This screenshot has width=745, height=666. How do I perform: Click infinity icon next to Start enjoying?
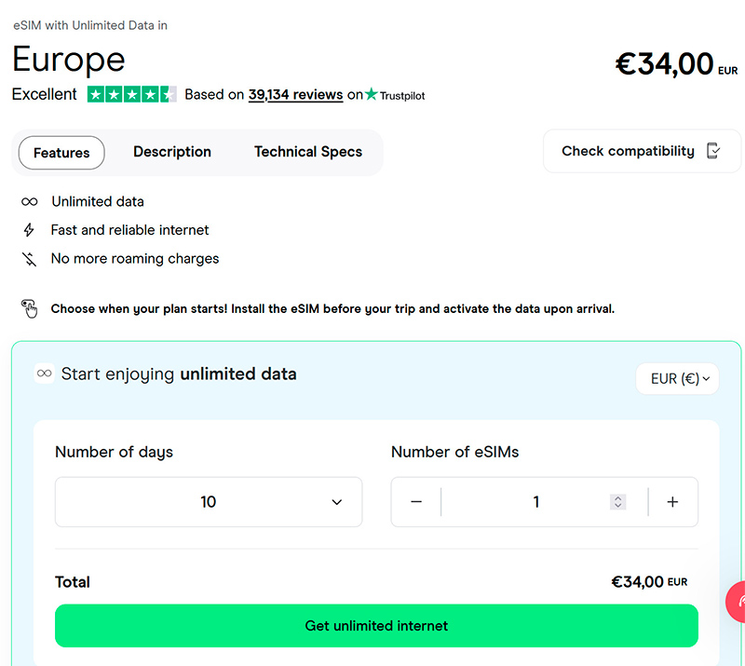pyautogui.click(x=44, y=374)
